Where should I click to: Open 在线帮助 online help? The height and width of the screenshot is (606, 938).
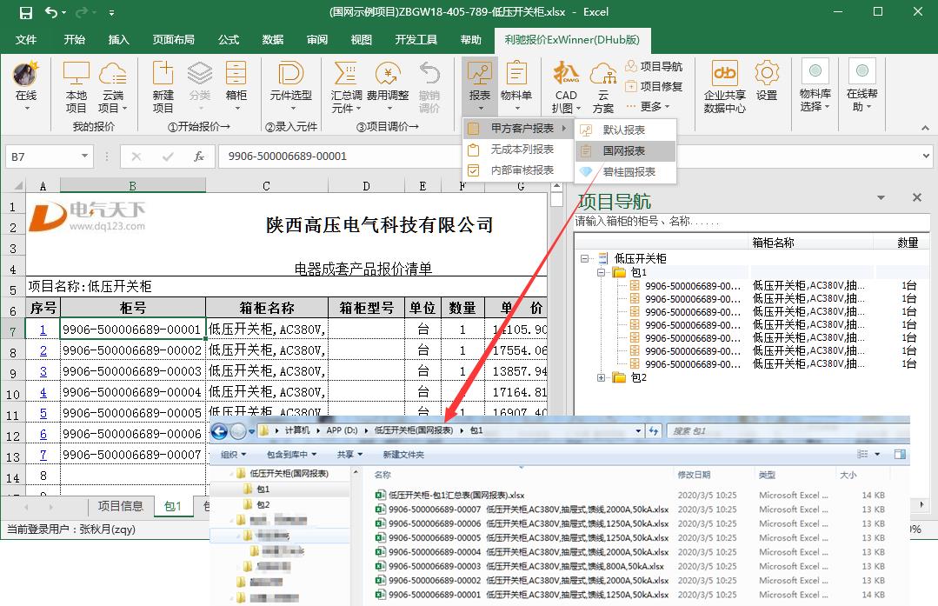pos(861,85)
